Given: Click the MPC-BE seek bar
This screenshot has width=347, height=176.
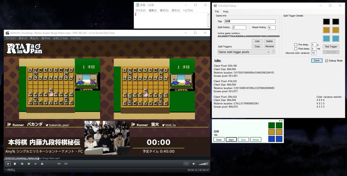Looking at the screenshot, I should [x=107, y=158].
